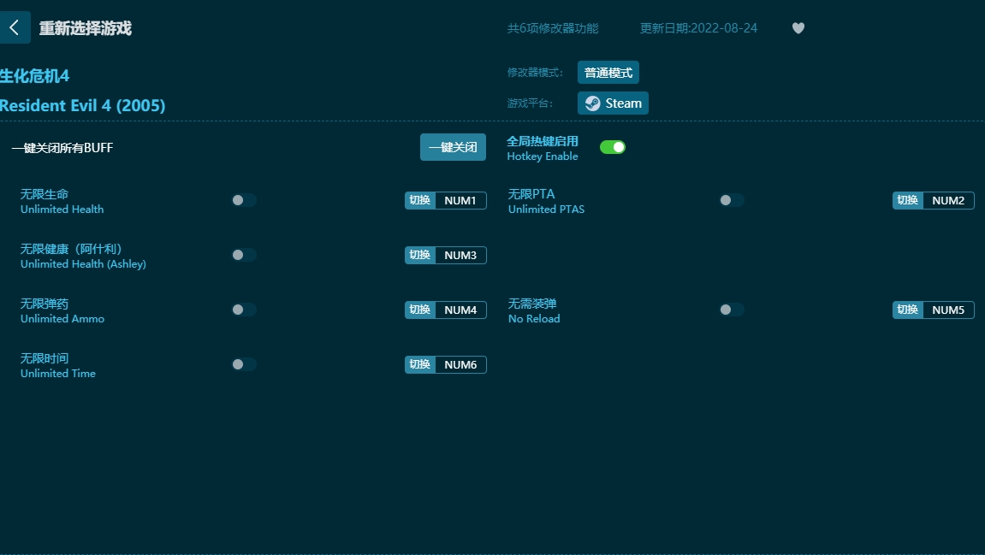Click the 无限弹药 Unlimited Ammo label
This screenshot has width=985, height=555.
click(x=62, y=310)
